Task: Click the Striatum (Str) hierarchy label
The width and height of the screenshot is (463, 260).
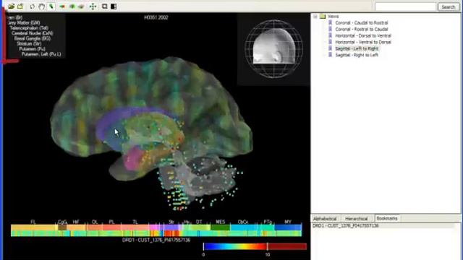Action: point(29,44)
